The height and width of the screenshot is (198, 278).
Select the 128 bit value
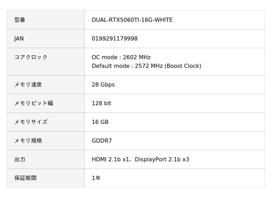pos(101,103)
